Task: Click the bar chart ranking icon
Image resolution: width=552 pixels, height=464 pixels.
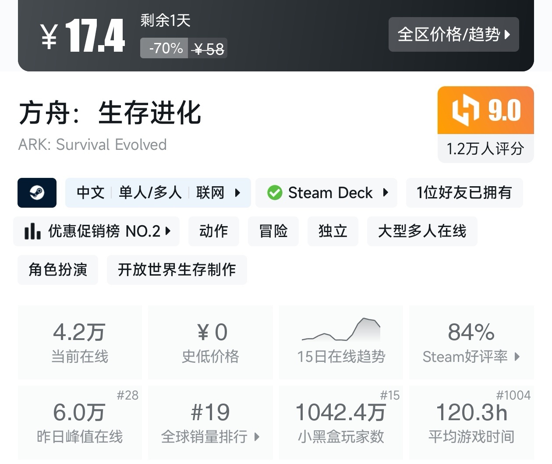Action: pos(32,231)
